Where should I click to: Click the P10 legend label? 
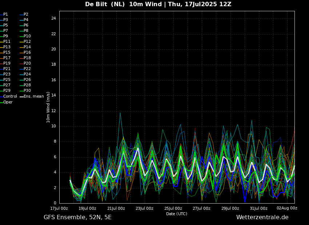pos(27,36)
